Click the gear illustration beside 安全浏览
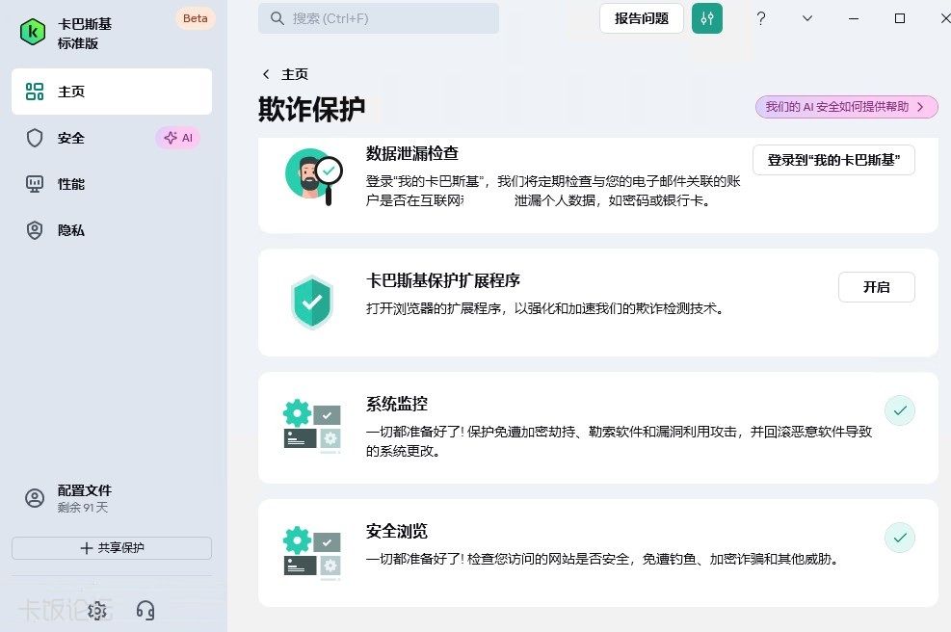This screenshot has width=951, height=632. pos(312,553)
